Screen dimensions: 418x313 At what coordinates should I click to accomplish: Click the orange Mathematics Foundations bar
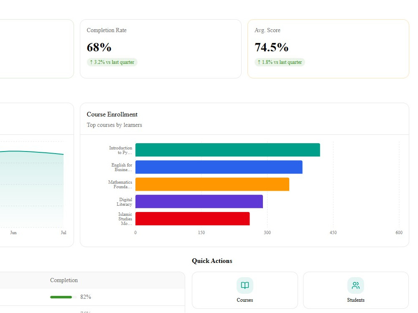(x=212, y=184)
